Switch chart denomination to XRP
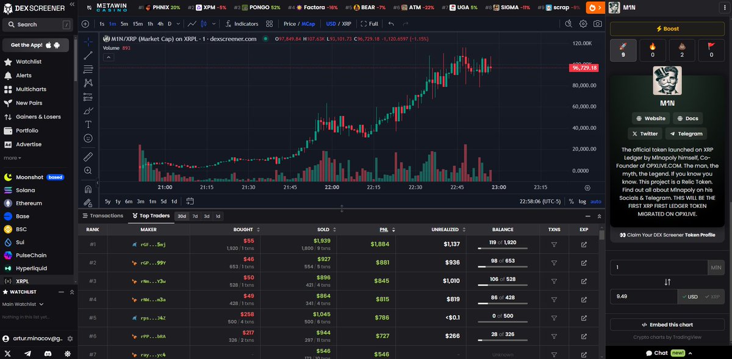This screenshot has height=359, width=732. pyautogui.click(x=347, y=24)
